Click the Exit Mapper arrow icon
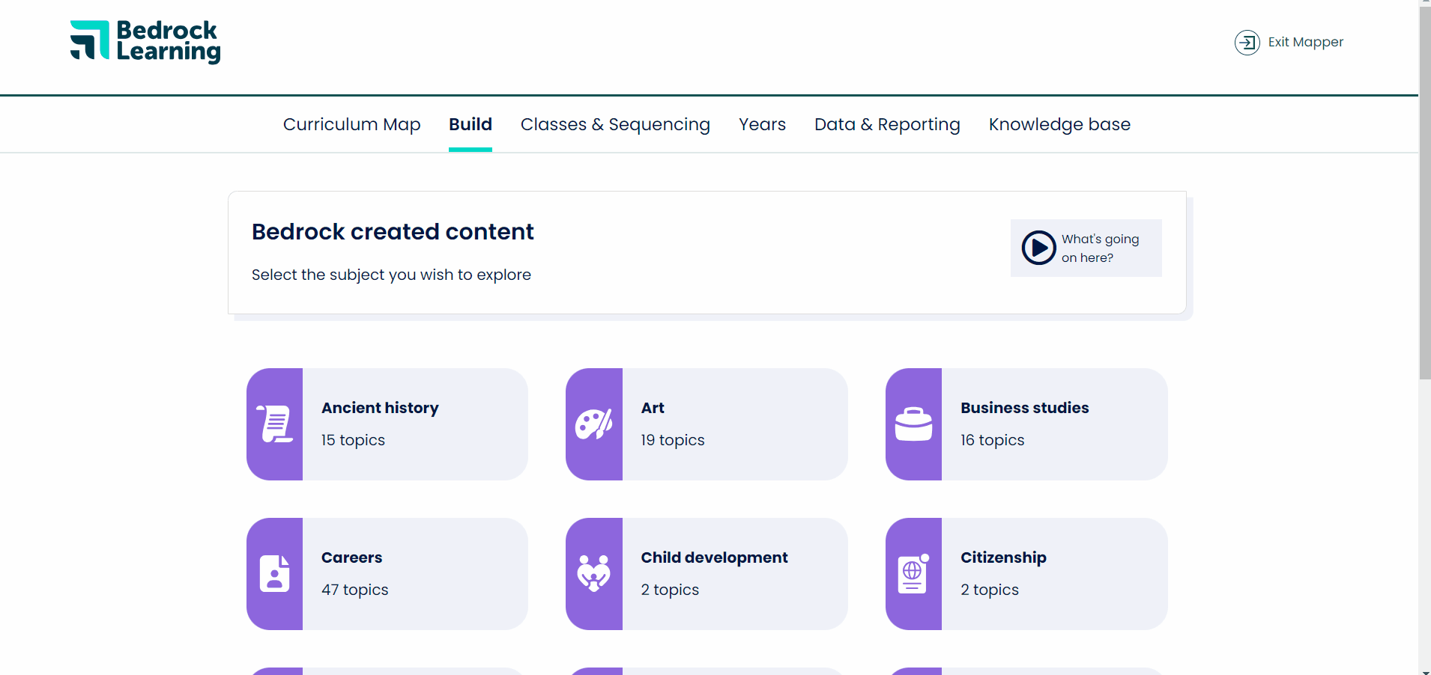This screenshot has height=675, width=1431. [1247, 42]
